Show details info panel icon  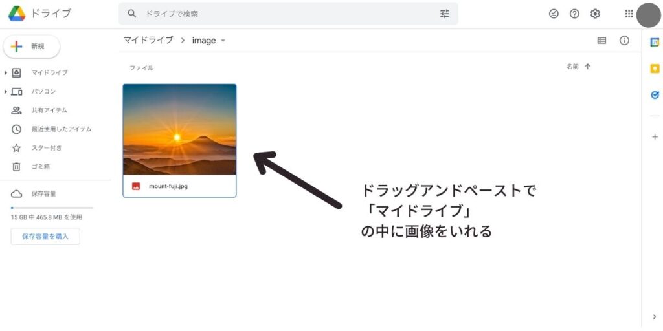pyautogui.click(x=625, y=41)
